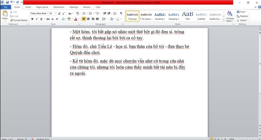
Task: Toggle show paragraph marks
Action: [x=121, y=14]
